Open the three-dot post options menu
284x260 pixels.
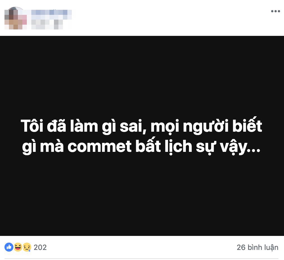coord(275,11)
